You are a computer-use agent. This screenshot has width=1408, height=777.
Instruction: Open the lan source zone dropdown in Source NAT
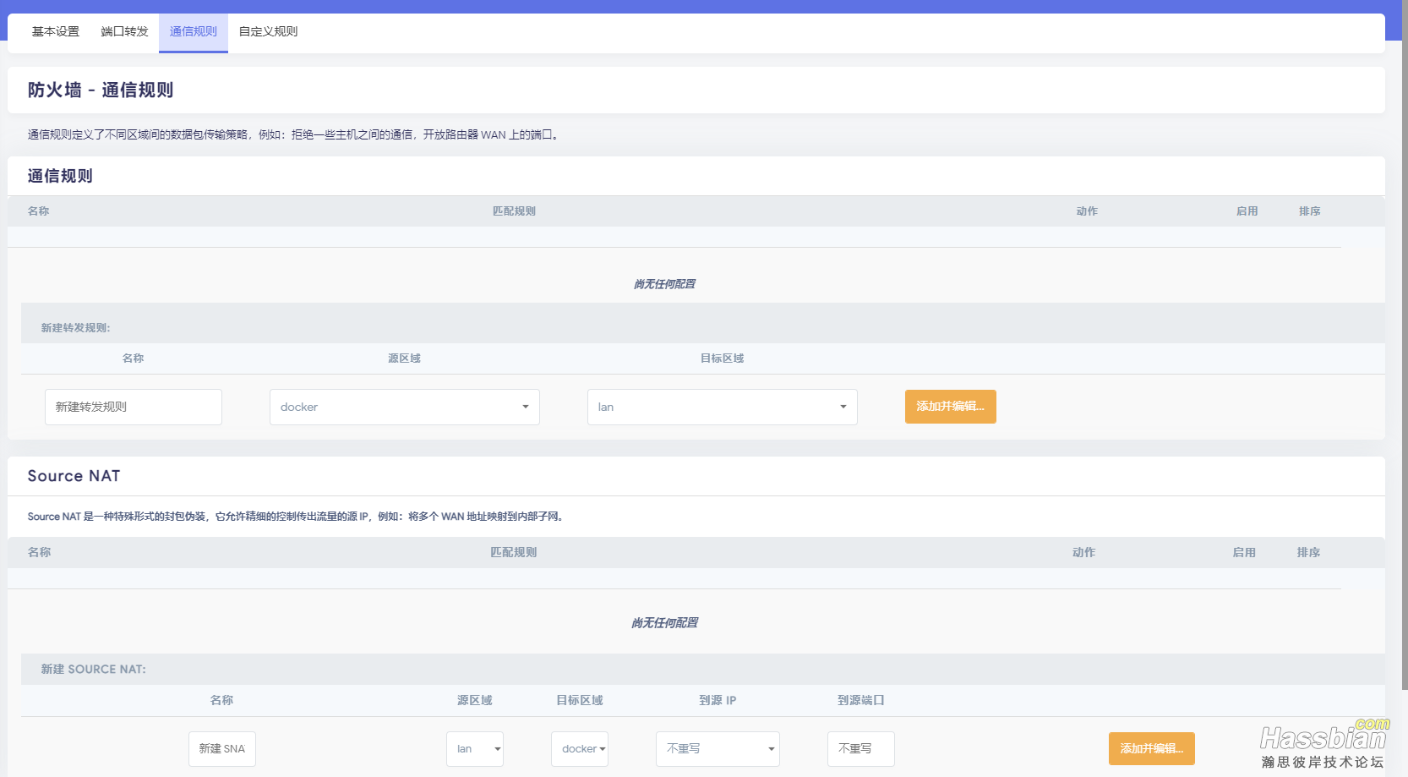click(x=475, y=749)
